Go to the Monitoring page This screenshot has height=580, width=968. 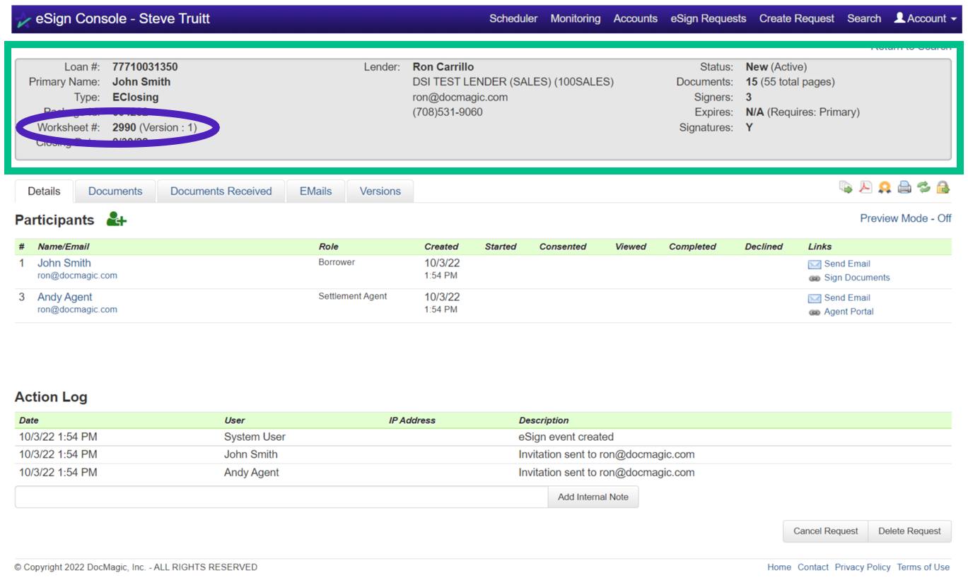click(576, 18)
